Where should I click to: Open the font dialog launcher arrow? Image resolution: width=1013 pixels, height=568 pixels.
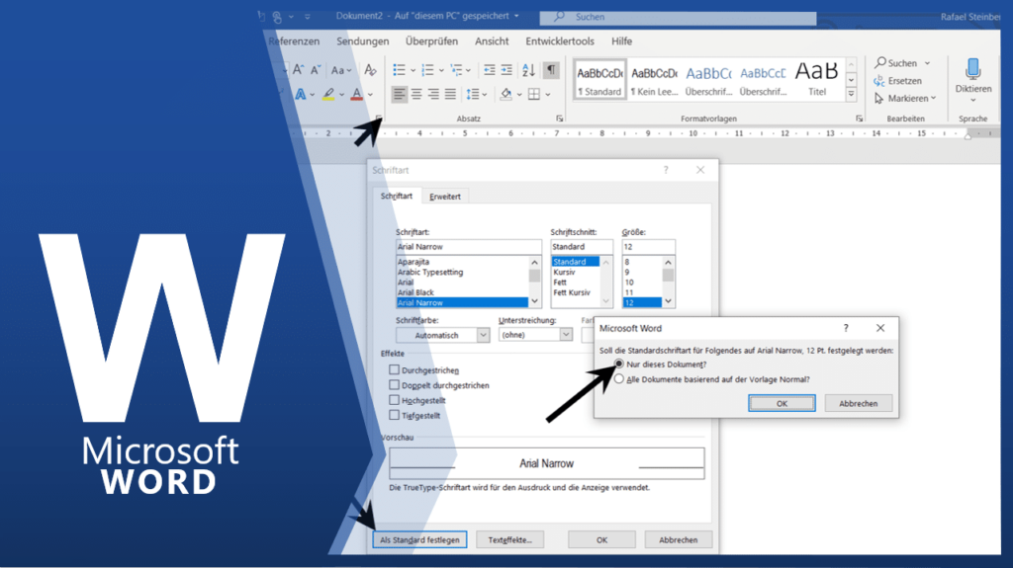(x=378, y=118)
